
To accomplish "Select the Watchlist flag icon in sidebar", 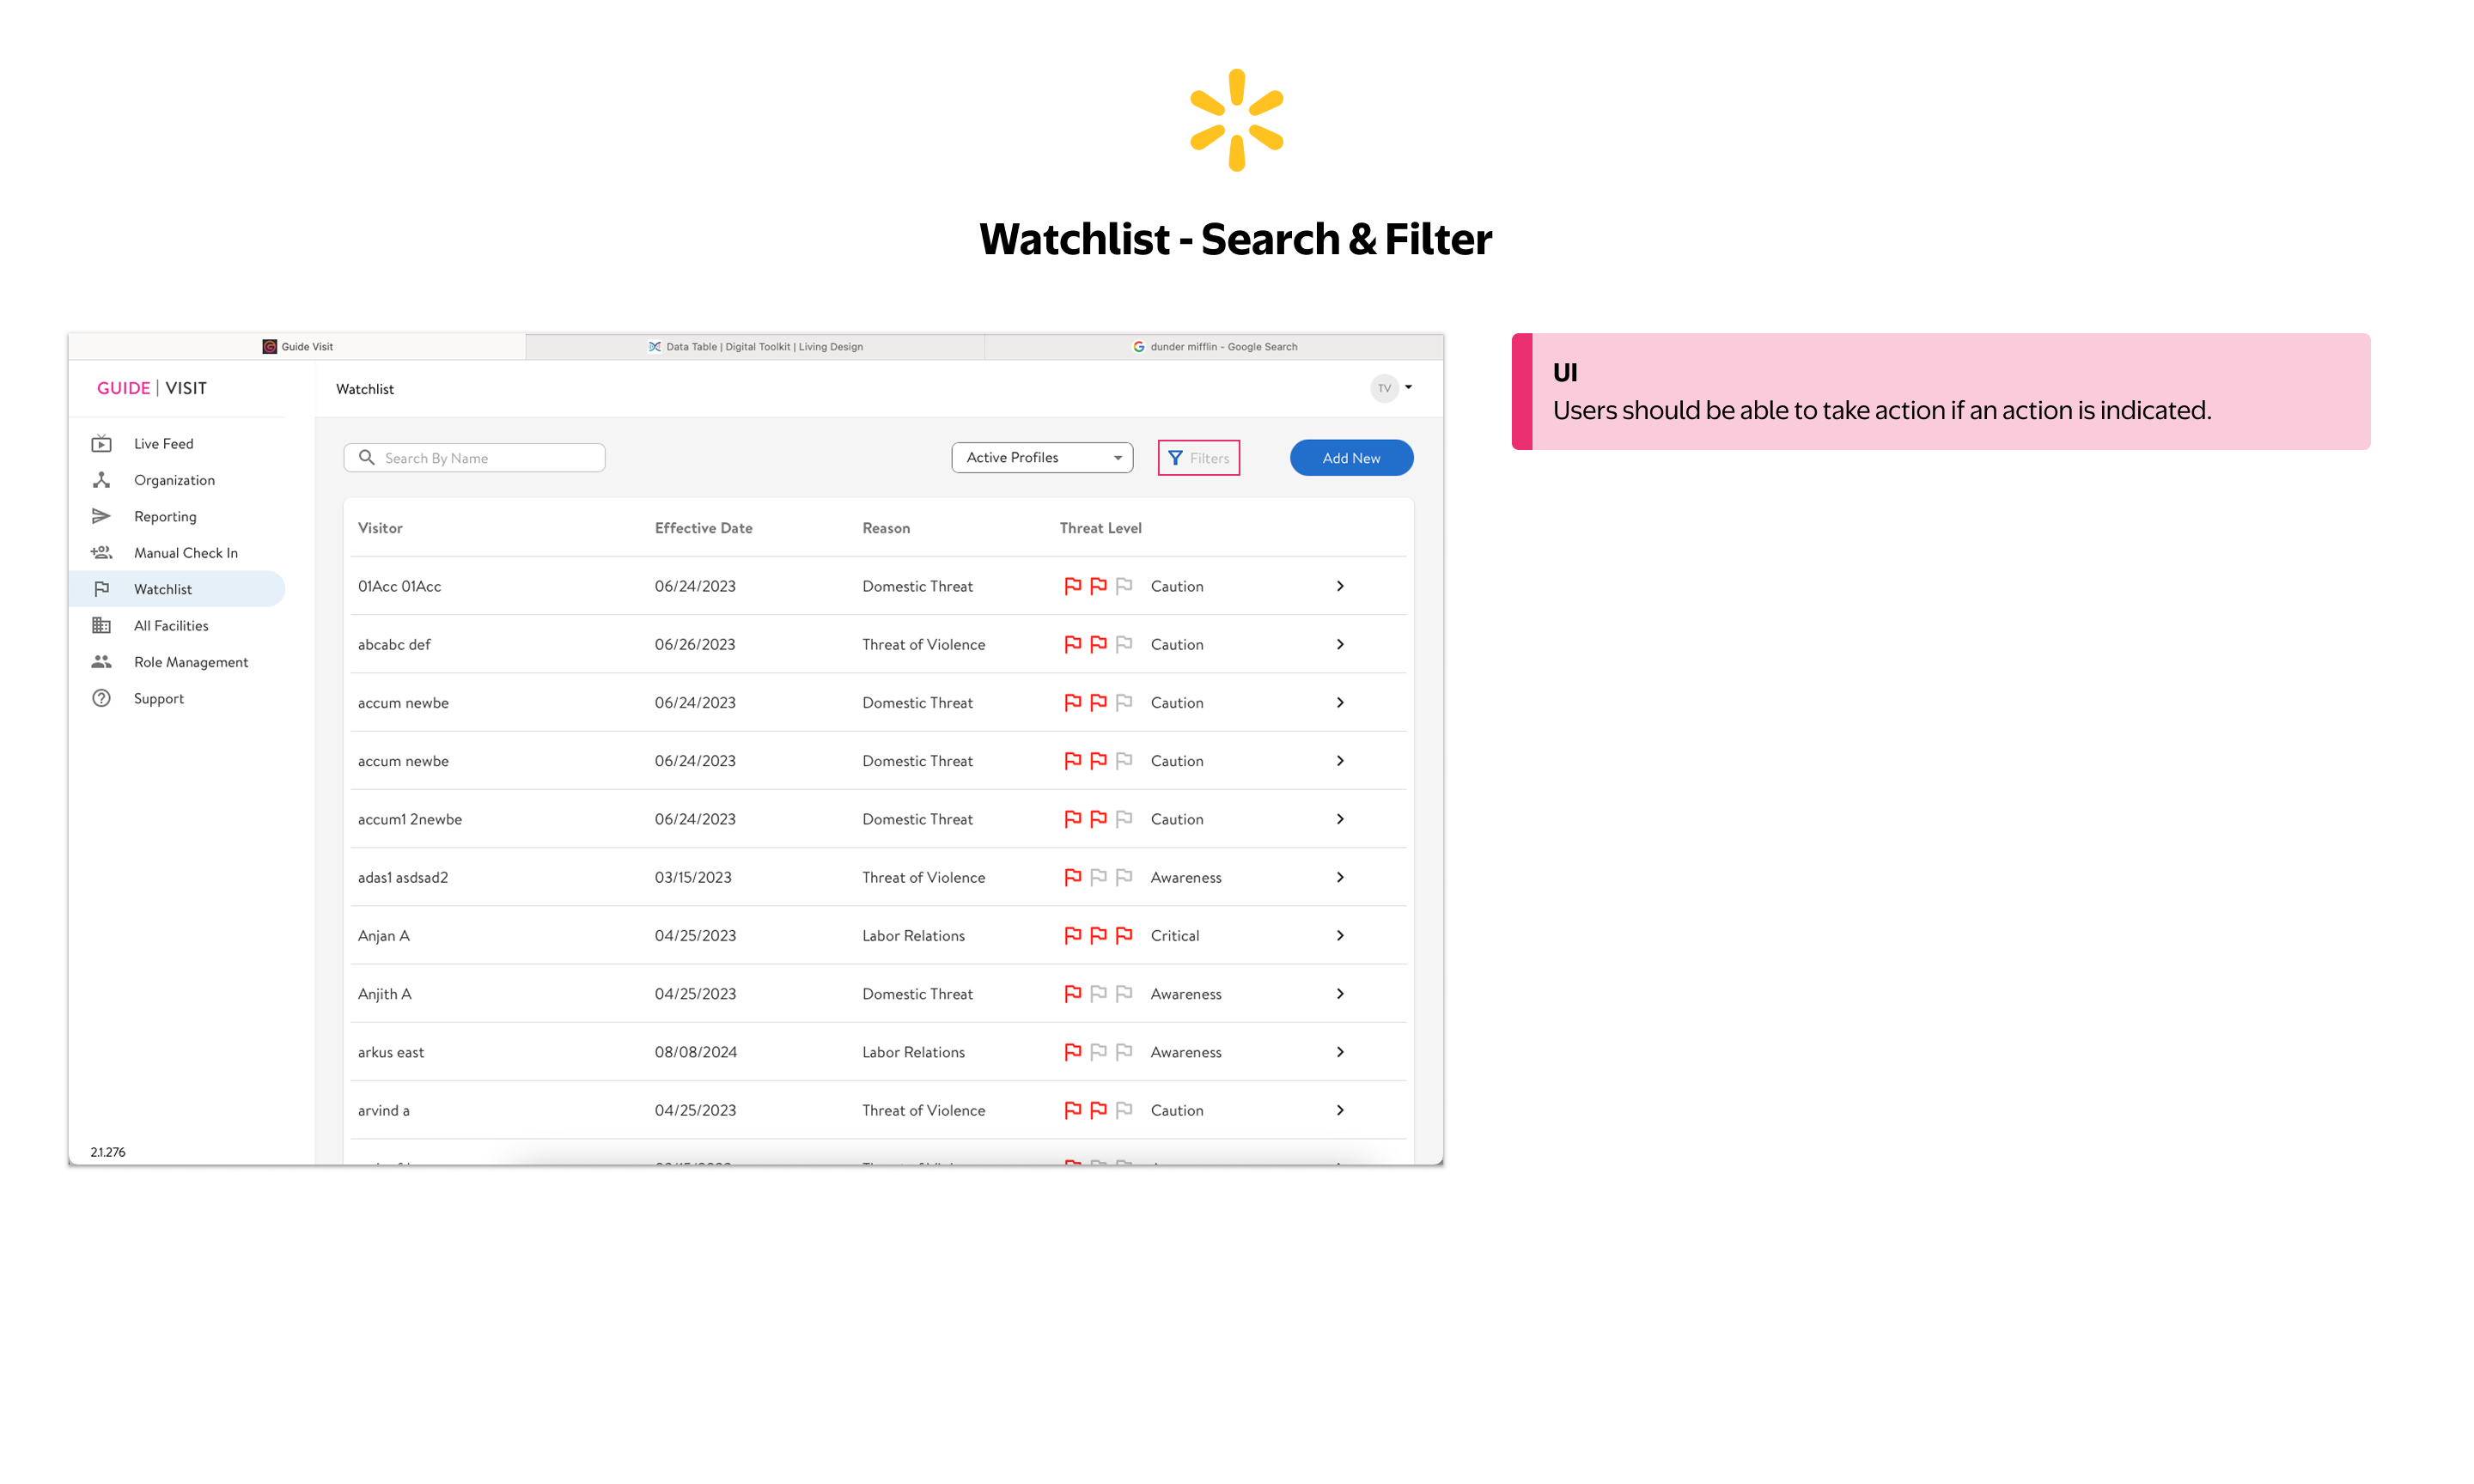I will click(101, 589).
